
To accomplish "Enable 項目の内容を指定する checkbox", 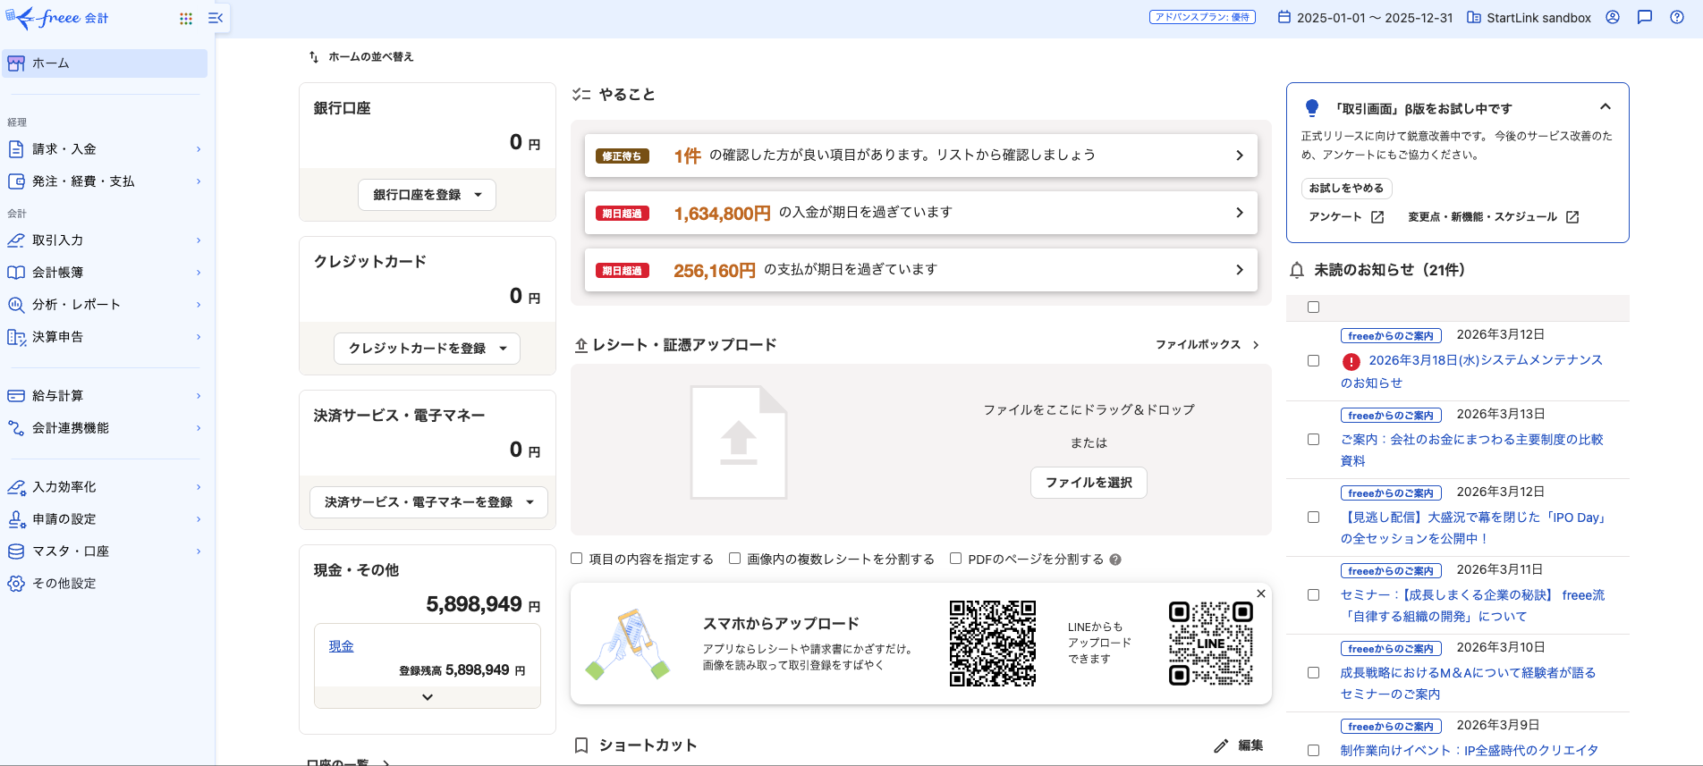I will point(577,559).
